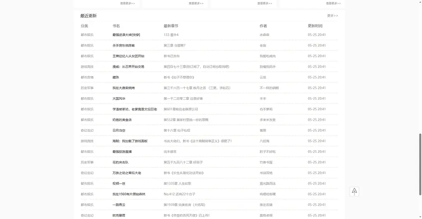Open latest chapter 第三章 当警察?
The image size is (422, 219).
pos(174,45)
